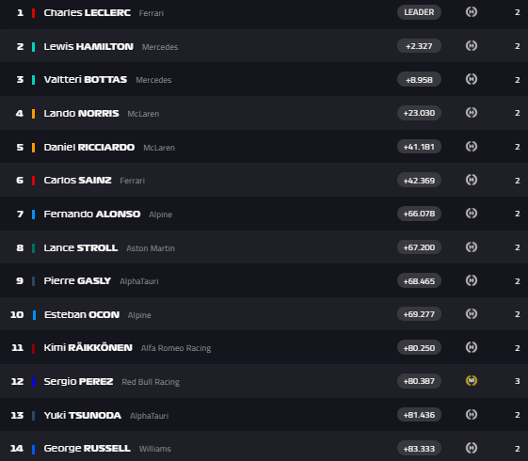This screenshot has height=461, width=528.
Task: Open Yuki Tsunoda driver name
Action: (x=83, y=415)
